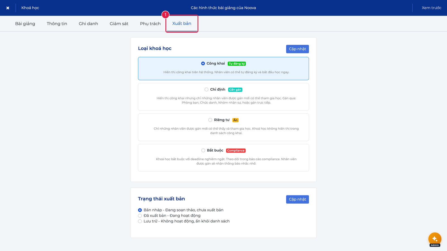Click Cập nhật in Loại khoá học section
This screenshot has height=251, width=447.
click(x=298, y=49)
